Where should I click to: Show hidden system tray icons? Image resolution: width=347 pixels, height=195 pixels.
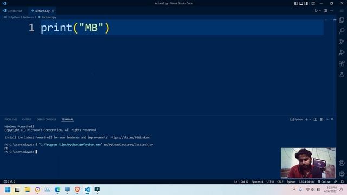pyautogui.click(x=294, y=190)
